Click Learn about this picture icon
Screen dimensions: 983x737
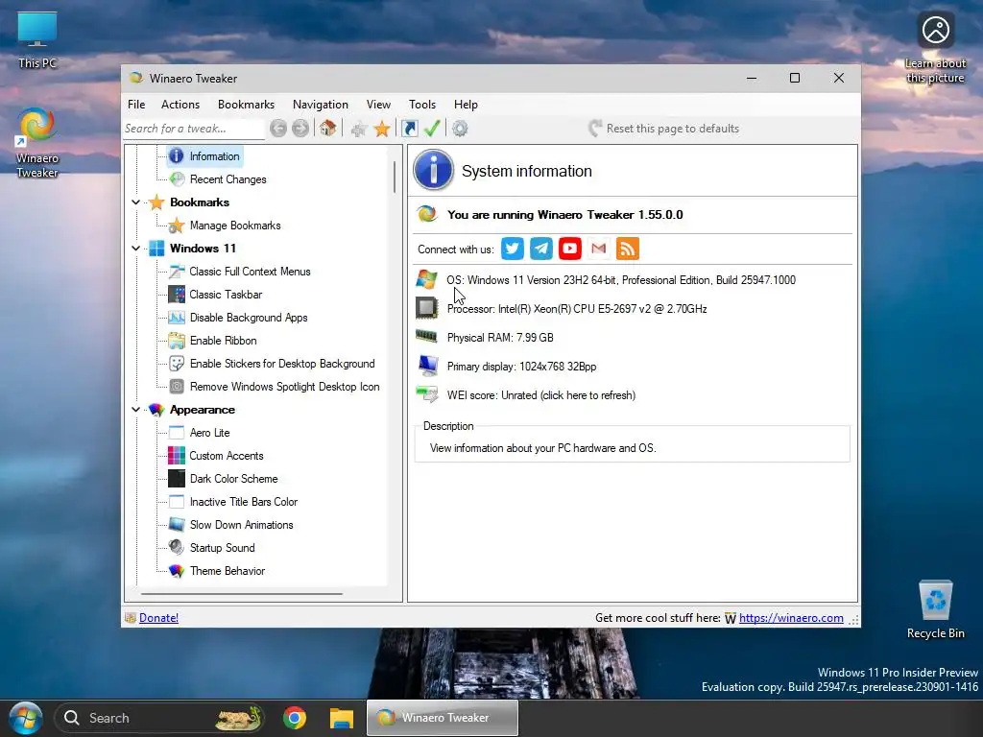935,48
